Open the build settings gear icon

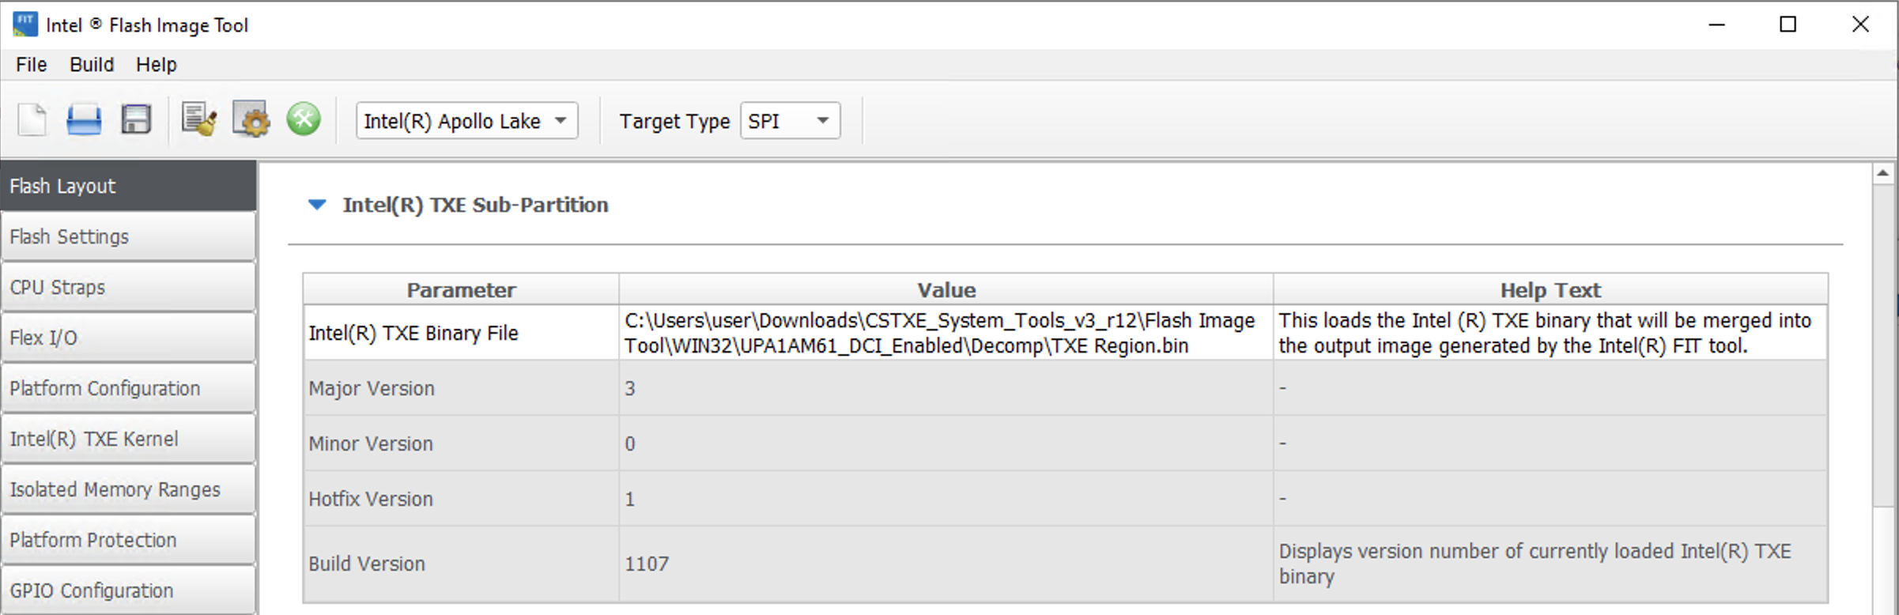tap(251, 120)
